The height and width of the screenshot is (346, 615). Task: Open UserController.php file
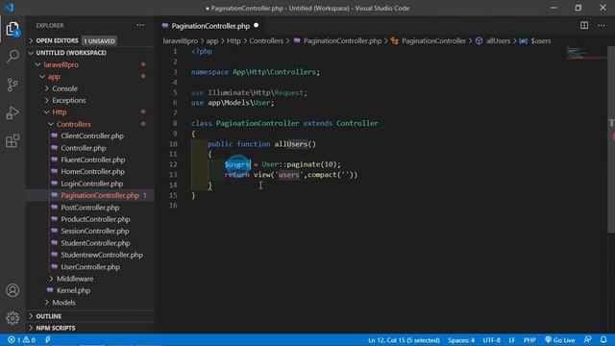coord(90,267)
